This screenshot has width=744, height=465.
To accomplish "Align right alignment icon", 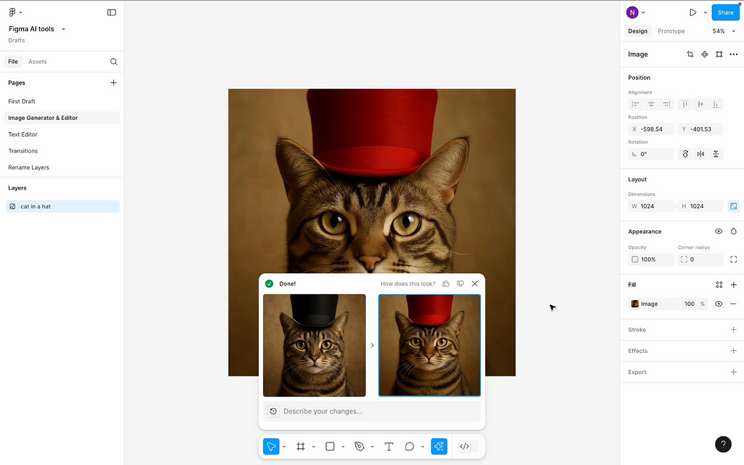I will (x=666, y=105).
